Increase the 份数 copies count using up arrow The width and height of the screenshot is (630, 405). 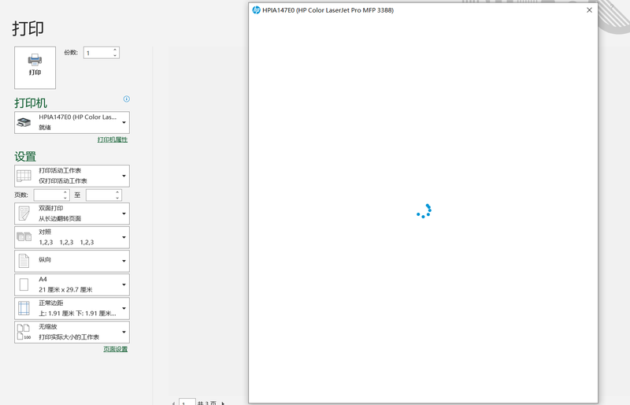tap(115, 50)
